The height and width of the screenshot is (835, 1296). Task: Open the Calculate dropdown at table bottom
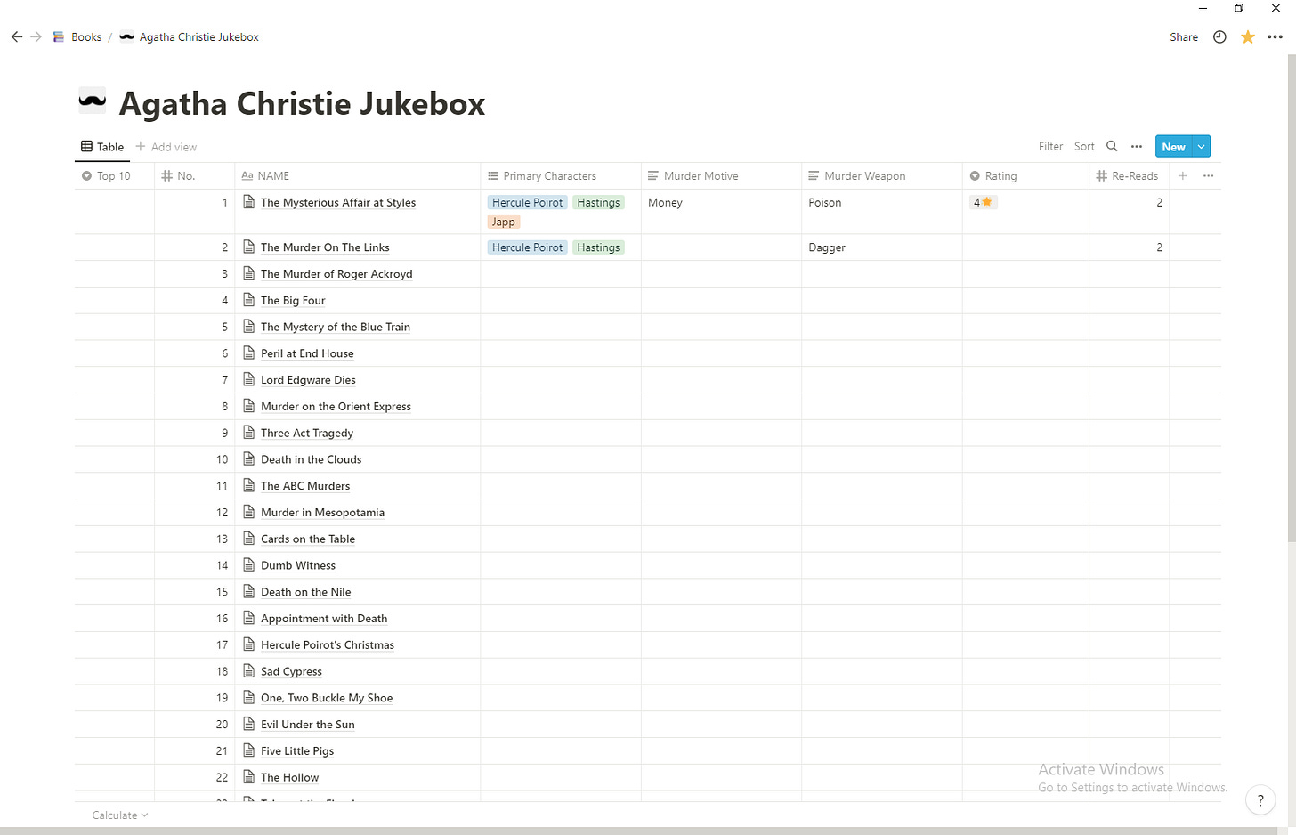point(120,815)
